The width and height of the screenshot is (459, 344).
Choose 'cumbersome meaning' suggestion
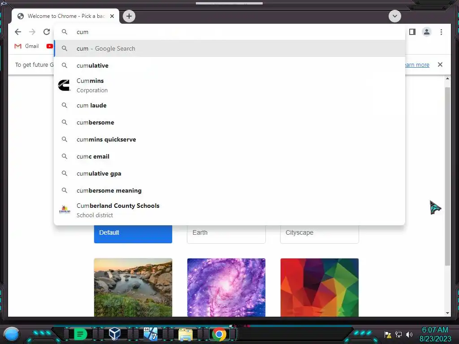click(229, 190)
